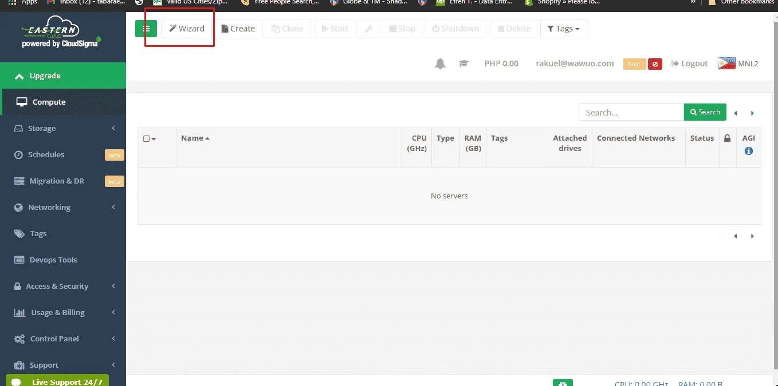
Task: Click the Search servers input field
Action: [631, 112]
